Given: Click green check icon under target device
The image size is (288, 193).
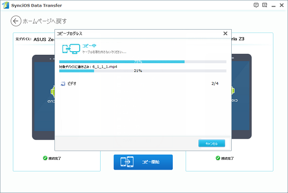Looking at the screenshot, I should tap(218, 158).
